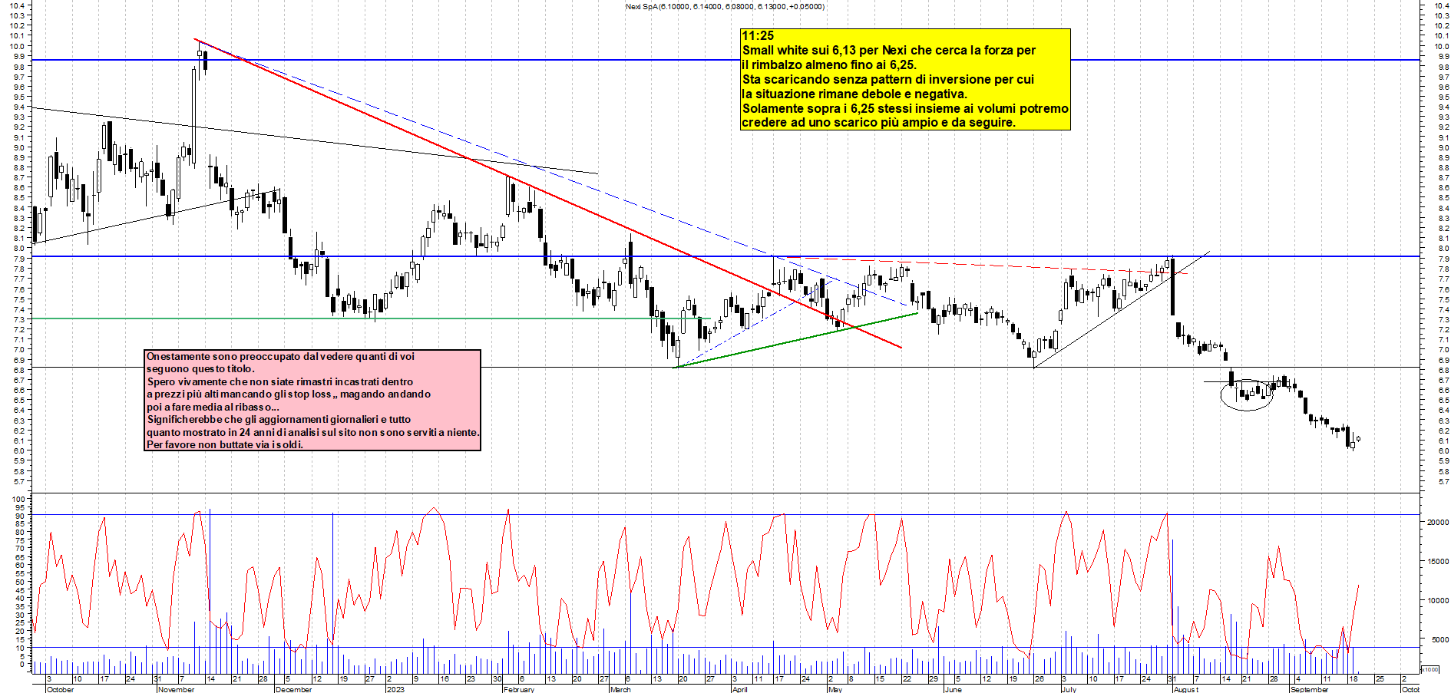Image resolution: width=1451 pixels, height=693 pixels.
Task: Click the '2023' year label on time axis
Action: (395, 689)
